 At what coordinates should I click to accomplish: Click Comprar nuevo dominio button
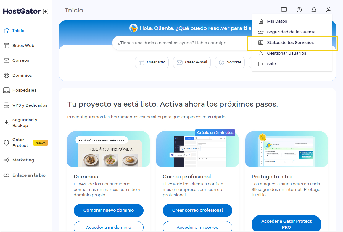coord(109,211)
